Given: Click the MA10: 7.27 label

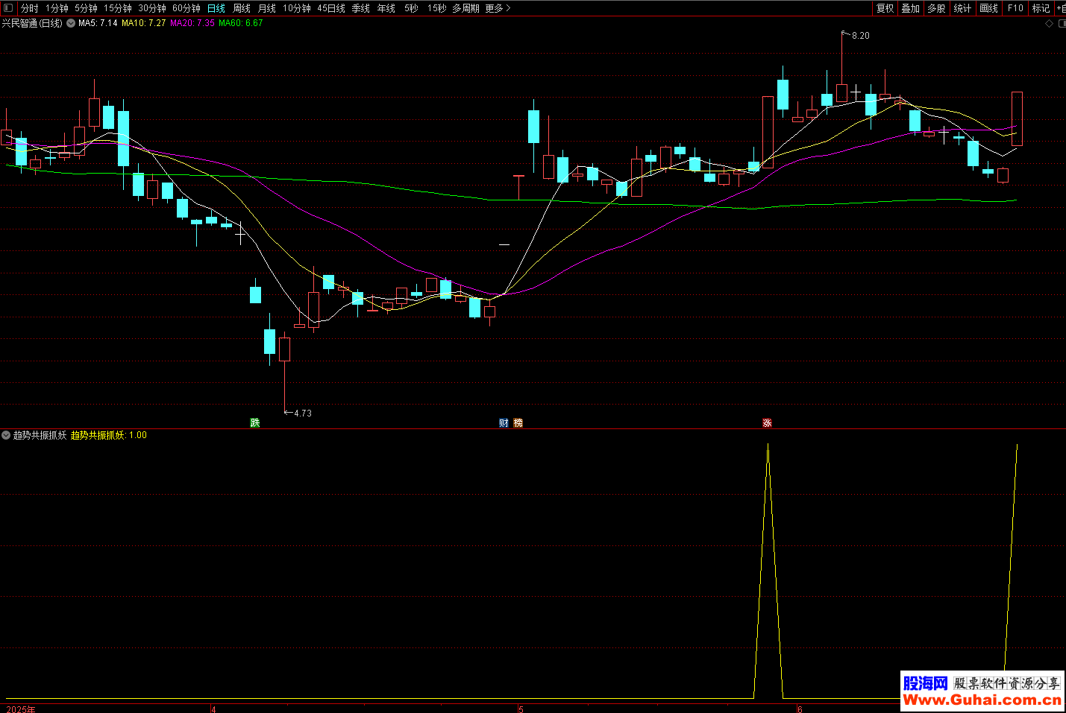Looking at the screenshot, I should 144,23.
